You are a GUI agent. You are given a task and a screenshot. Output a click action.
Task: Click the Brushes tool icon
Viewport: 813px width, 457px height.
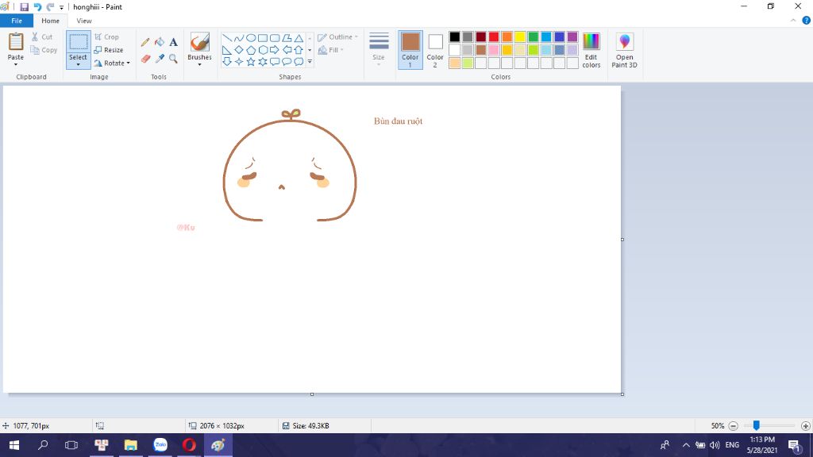coord(199,43)
